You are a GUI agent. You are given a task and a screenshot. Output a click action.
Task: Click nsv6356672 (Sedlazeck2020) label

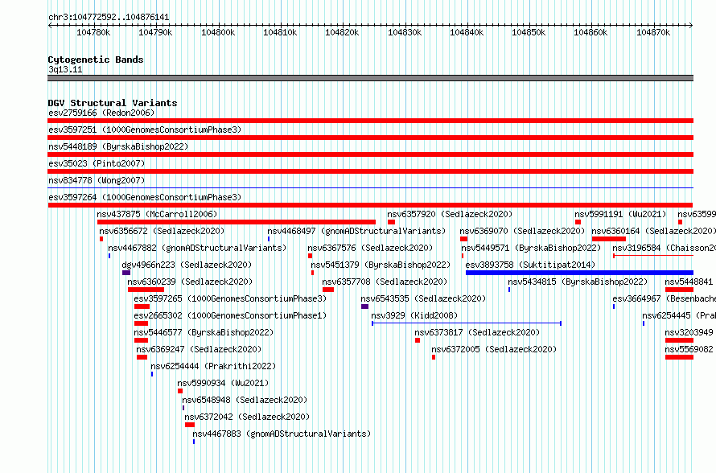(x=162, y=231)
